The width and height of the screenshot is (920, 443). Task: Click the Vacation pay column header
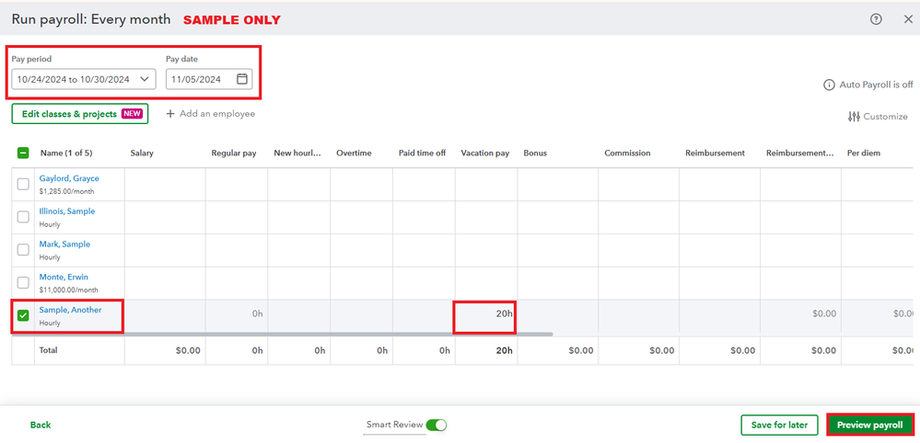click(x=485, y=153)
